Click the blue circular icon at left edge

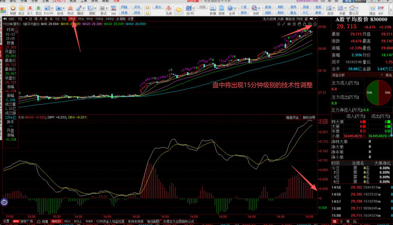coord(4,202)
